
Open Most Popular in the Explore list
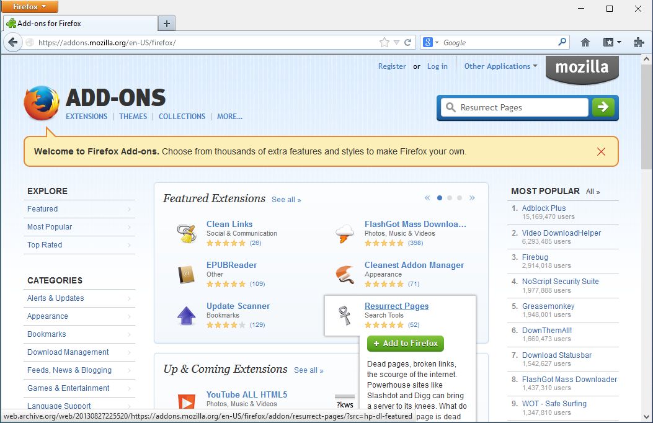click(79, 227)
